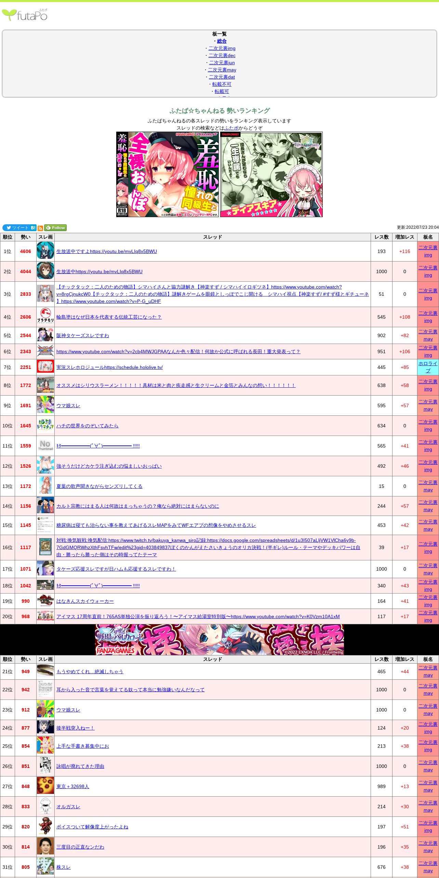Open ハチの世界をのぞいてみたら thread
The image size is (439, 878).
point(88,426)
